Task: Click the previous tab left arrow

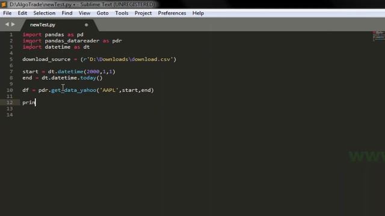Action: click(x=7, y=24)
